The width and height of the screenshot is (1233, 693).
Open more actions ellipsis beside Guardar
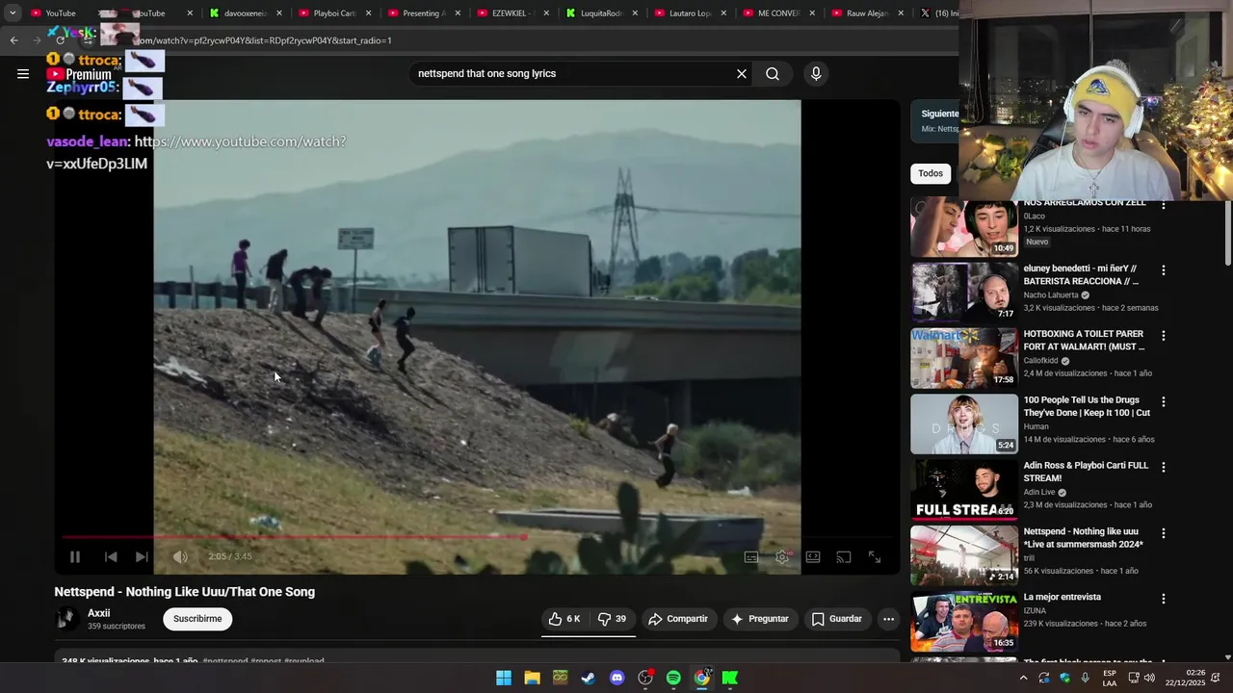pyautogui.click(x=888, y=619)
